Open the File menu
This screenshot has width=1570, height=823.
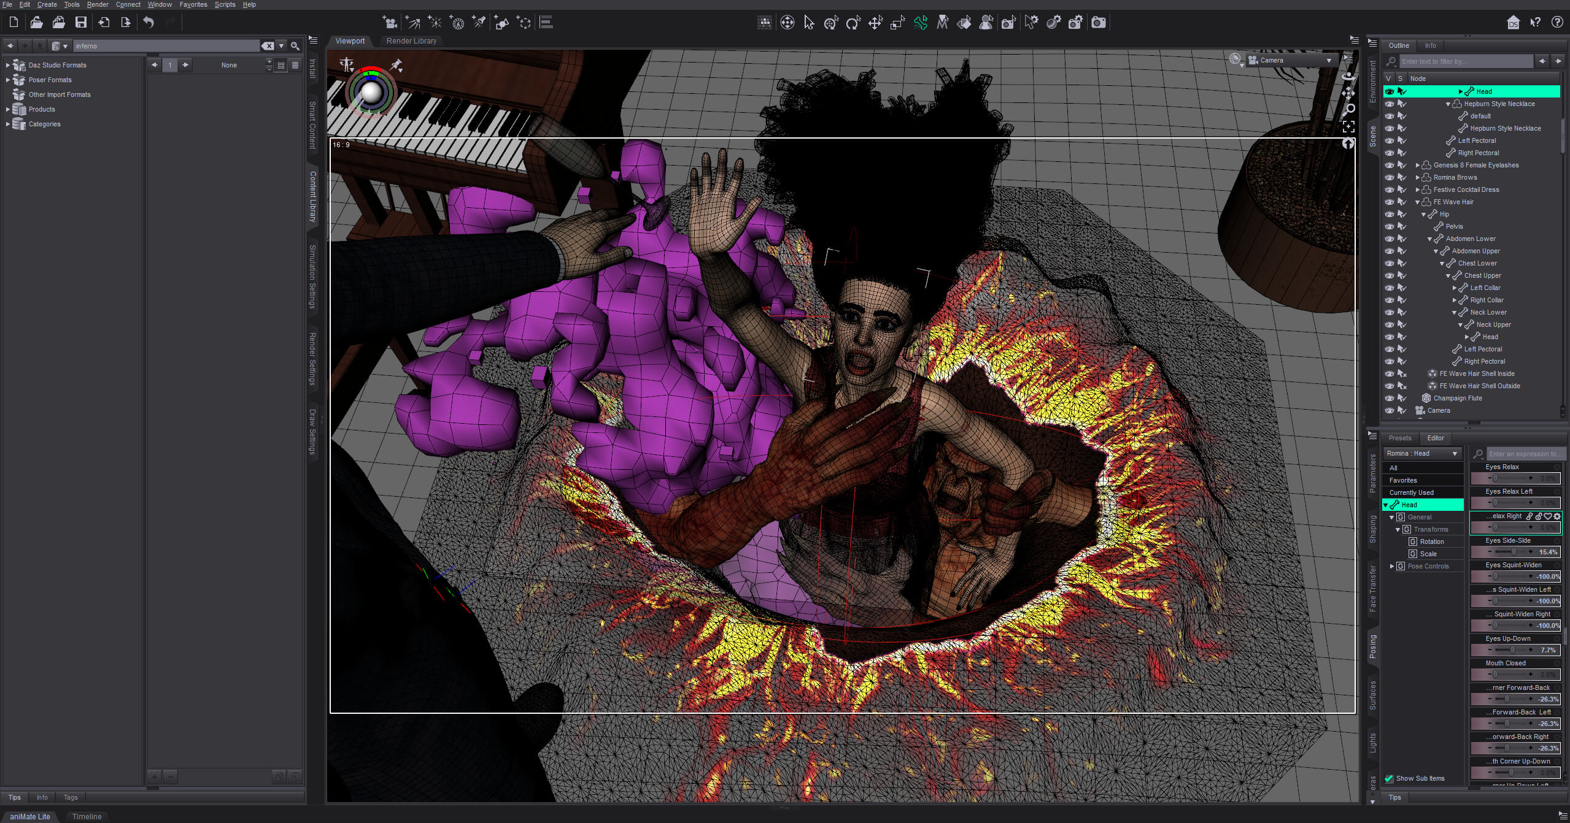click(x=7, y=4)
